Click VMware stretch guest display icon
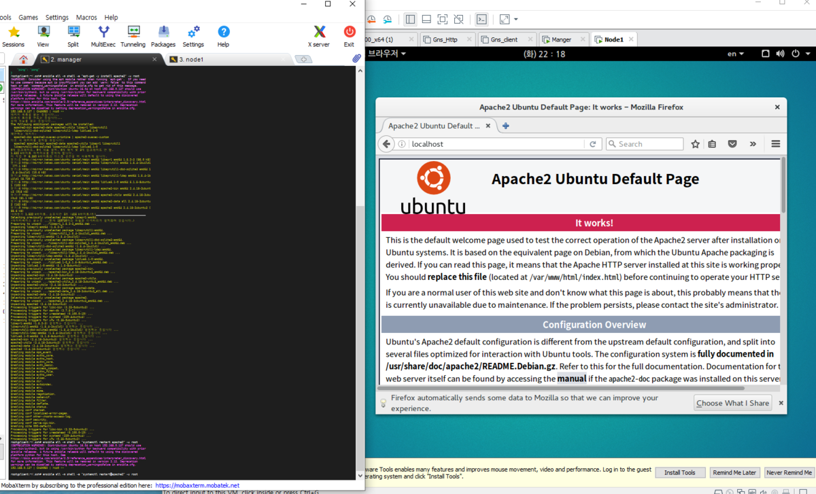The height and width of the screenshot is (494, 816). pyautogui.click(x=505, y=19)
